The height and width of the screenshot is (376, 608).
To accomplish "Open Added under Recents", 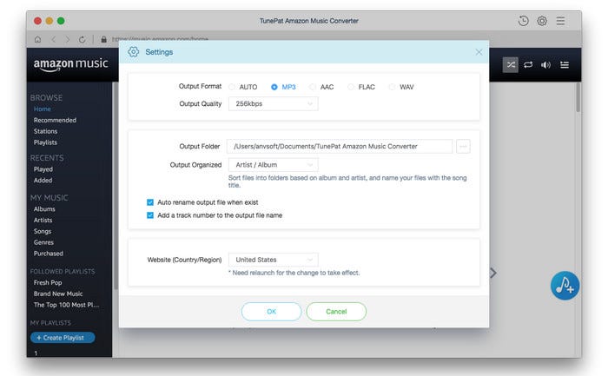I will (43, 181).
